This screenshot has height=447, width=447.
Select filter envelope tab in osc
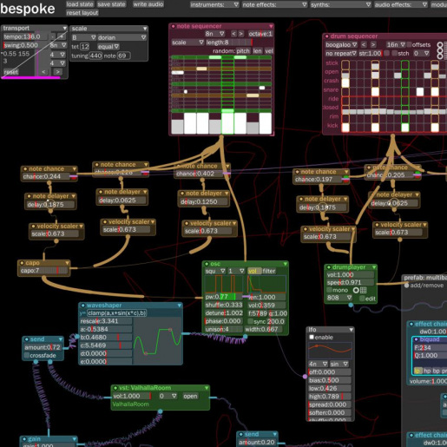click(x=269, y=271)
